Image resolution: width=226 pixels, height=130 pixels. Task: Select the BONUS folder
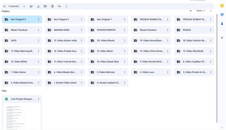[x=194, y=30]
